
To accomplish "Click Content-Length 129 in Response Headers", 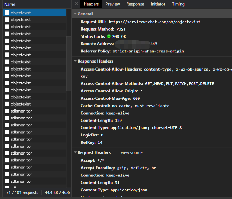I will 101,121.
